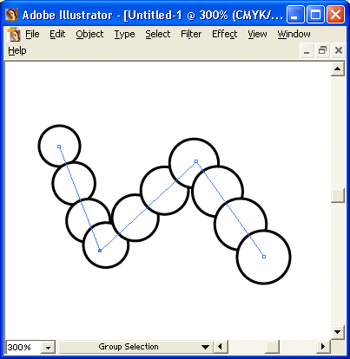Minimize the document window inside the app
The height and width of the screenshot is (359, 350).
(x=307, y=51)
